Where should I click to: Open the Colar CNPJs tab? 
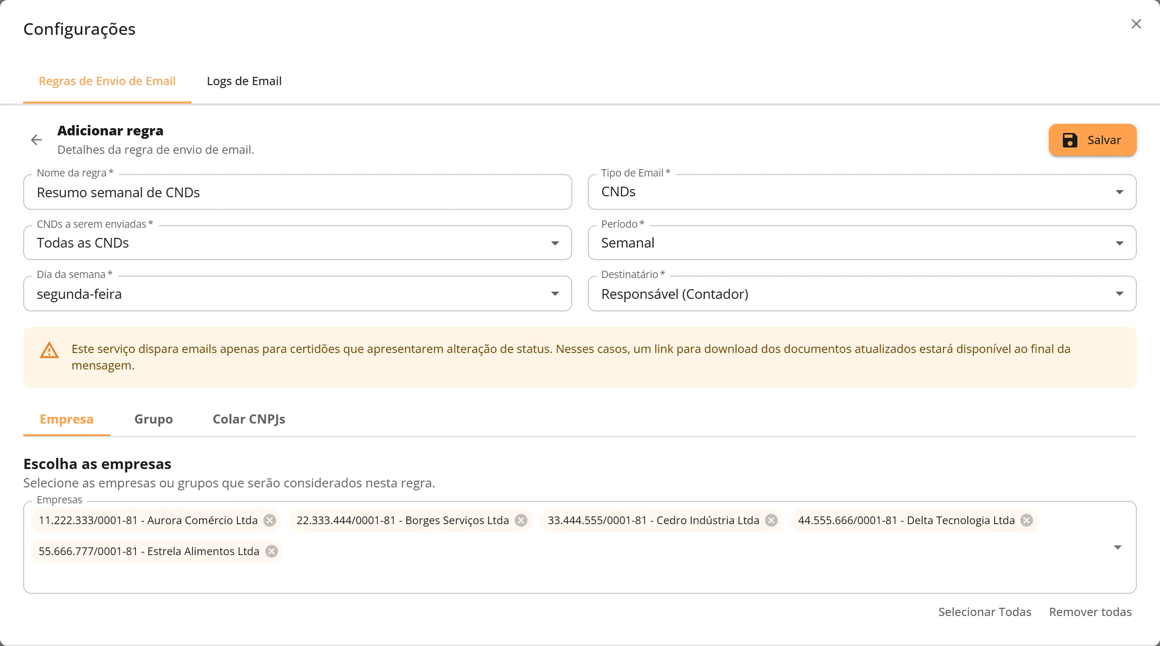pyautogui.click(x=249, y=419)
